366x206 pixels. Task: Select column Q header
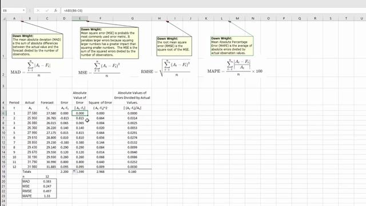click(300, 18)
